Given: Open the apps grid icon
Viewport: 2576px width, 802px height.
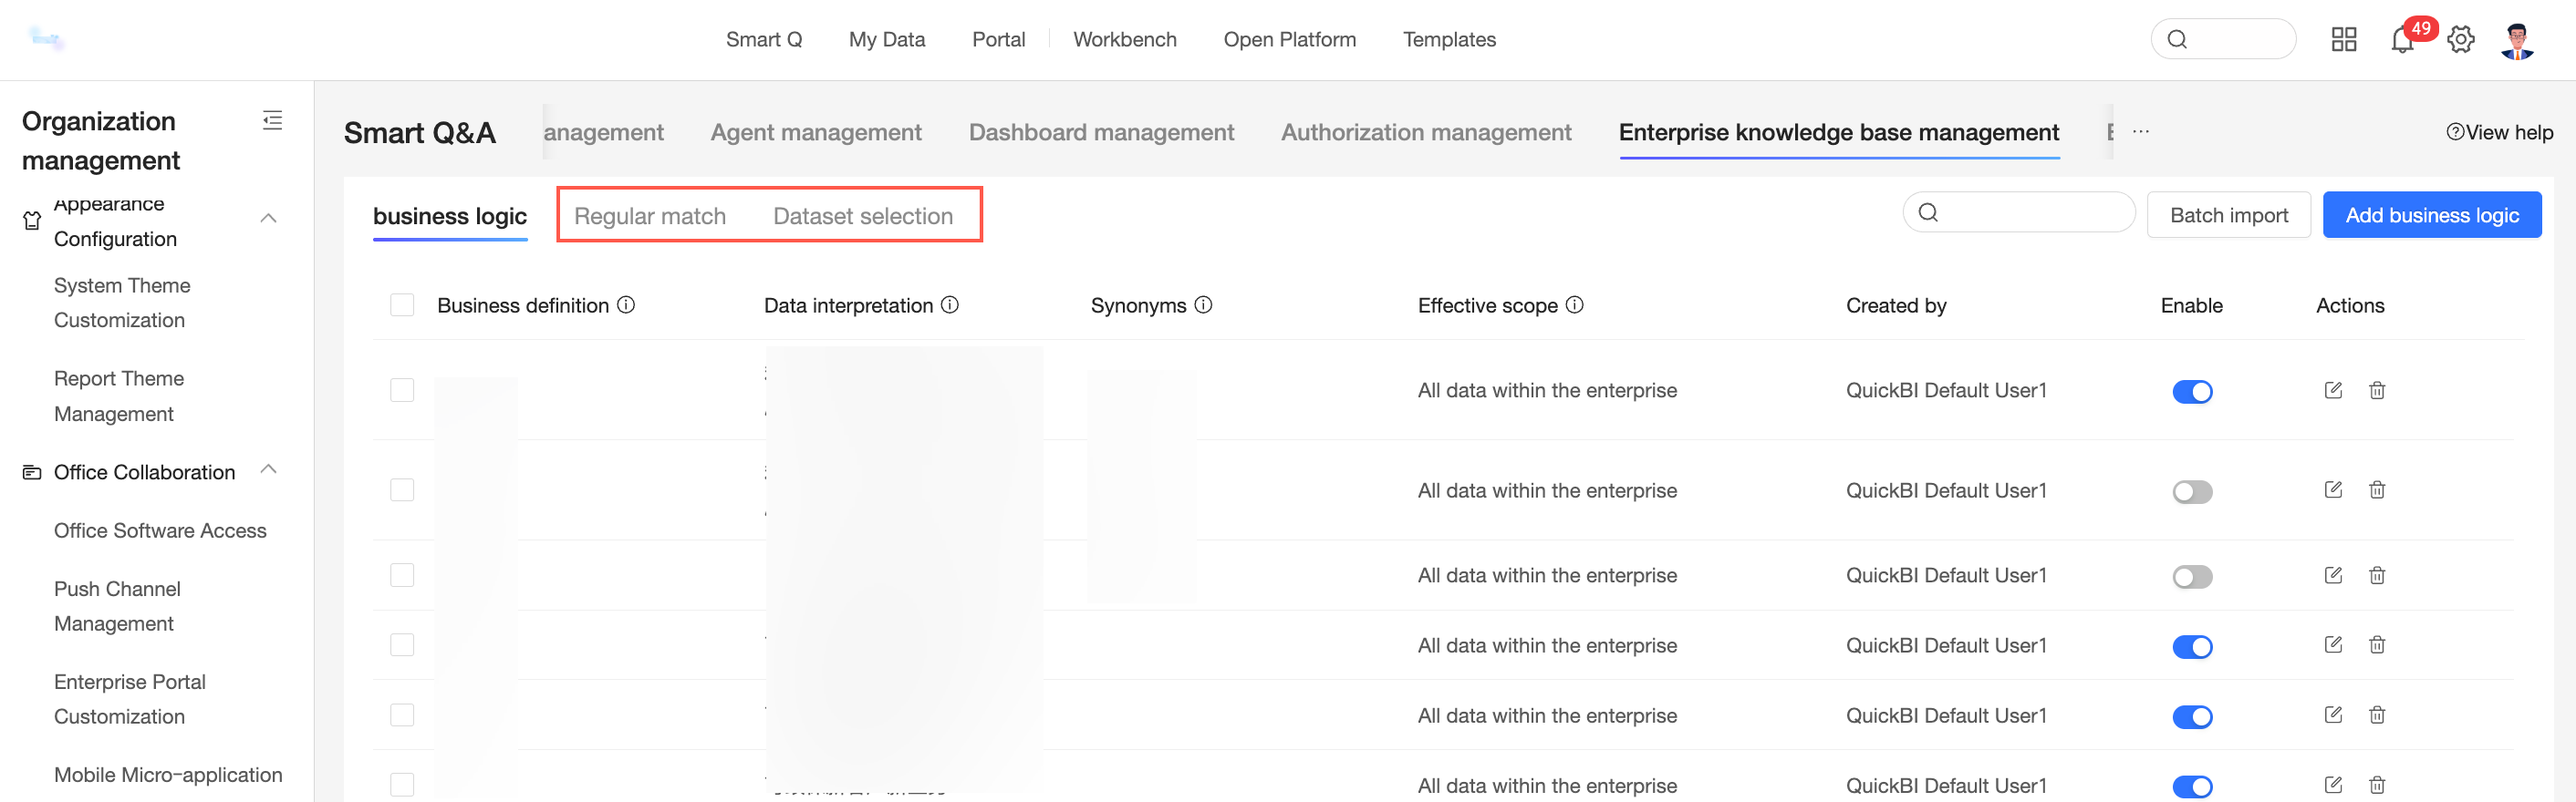Looking at the screenshot, I should click(2343, 40).
